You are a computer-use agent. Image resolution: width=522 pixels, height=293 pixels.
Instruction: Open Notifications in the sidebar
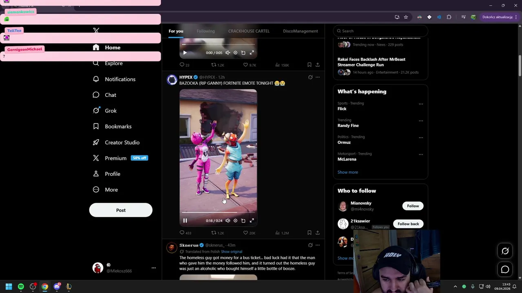114,79
